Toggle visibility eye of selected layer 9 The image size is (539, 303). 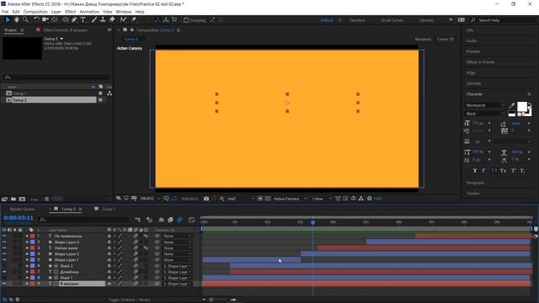click(x=4, y=284)
